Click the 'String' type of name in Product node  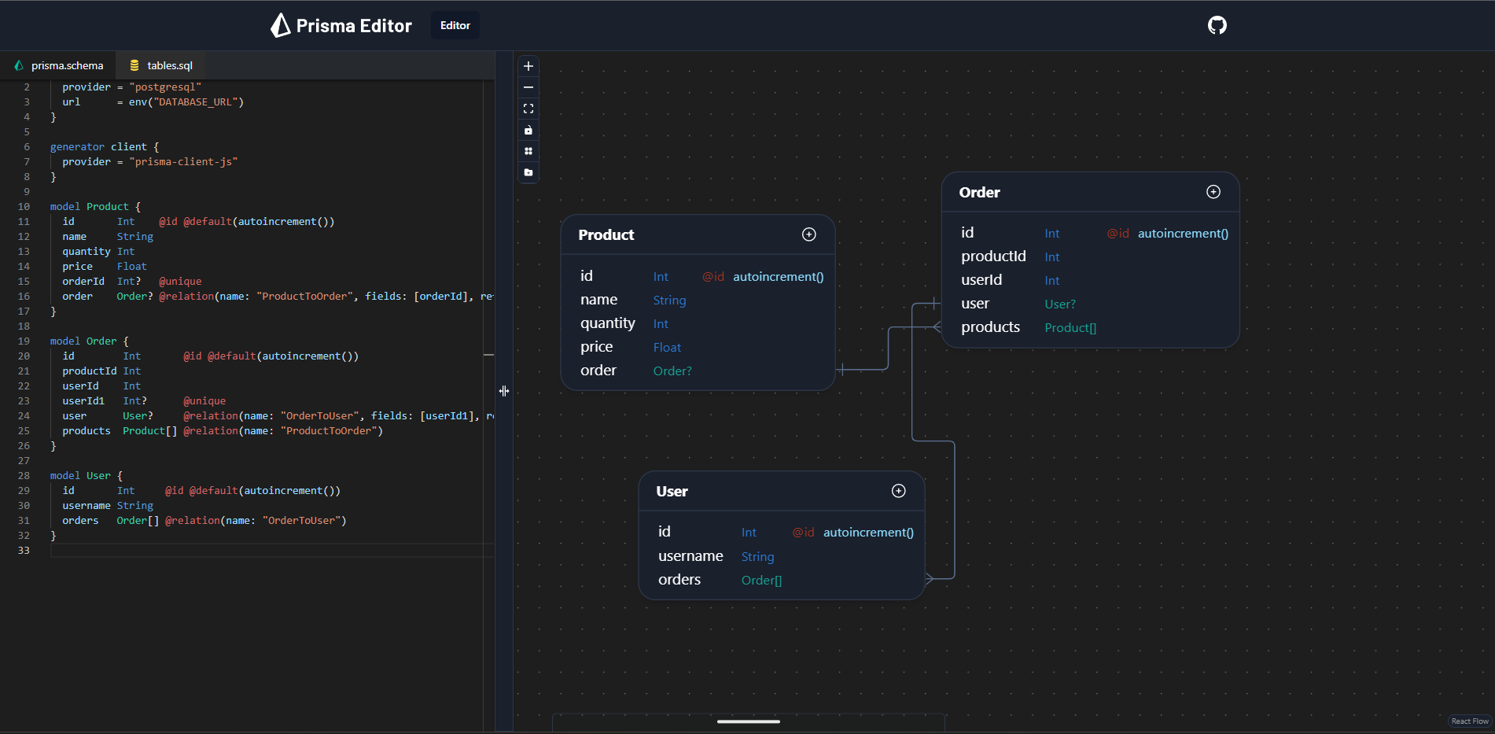669,301
